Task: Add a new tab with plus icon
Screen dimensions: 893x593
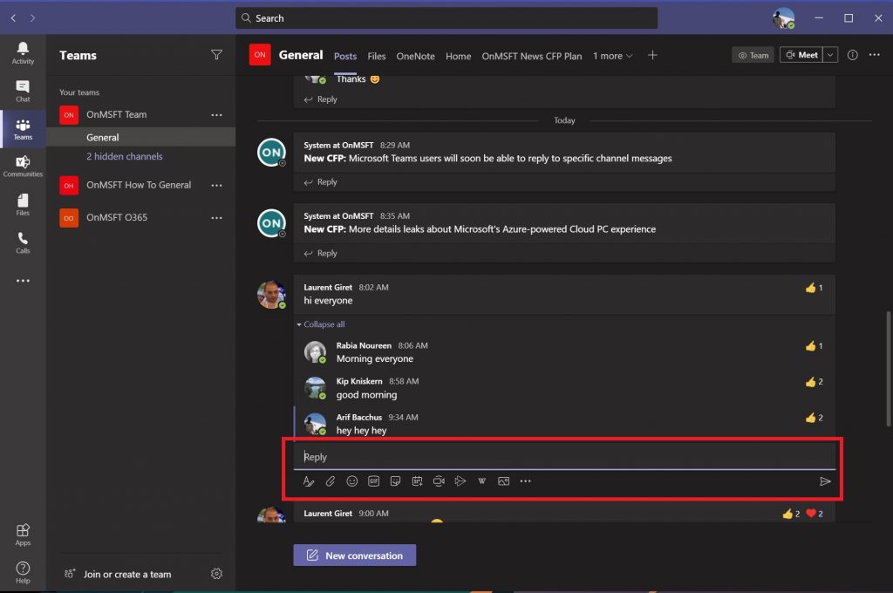Action: [652, 55]
